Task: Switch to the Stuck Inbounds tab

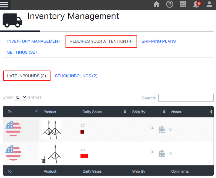Action: click(x=76, y=76)
